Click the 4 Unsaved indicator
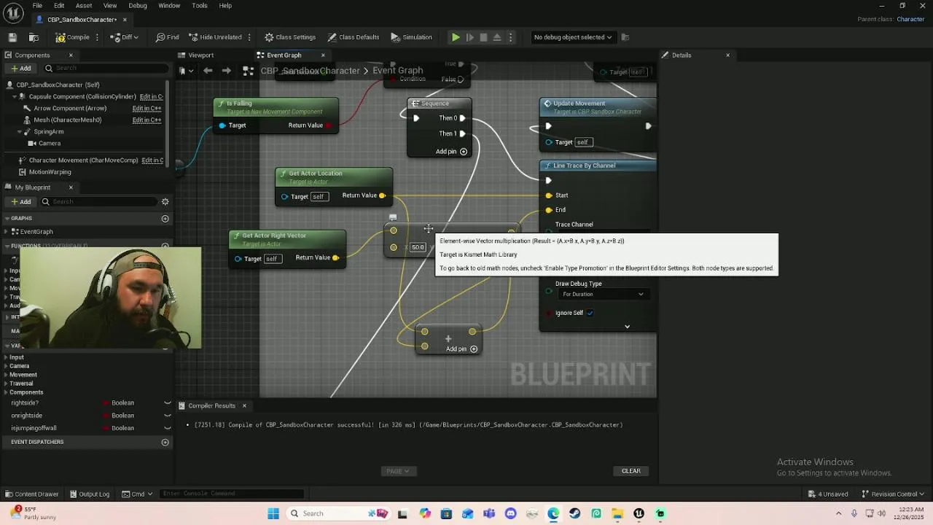The image size is (933, 525). tap(828, 494)
